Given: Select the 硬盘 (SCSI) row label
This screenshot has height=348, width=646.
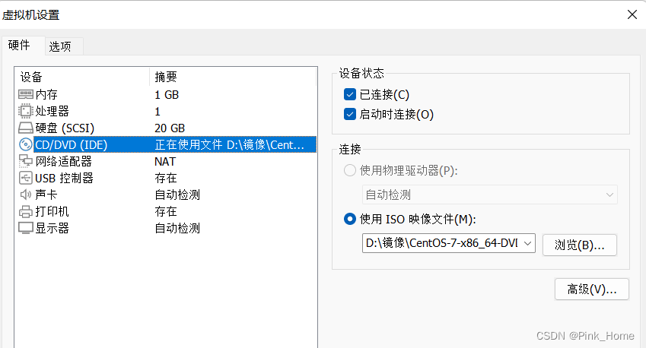Looking at the screenshot, I should click(x=65, y=128).
